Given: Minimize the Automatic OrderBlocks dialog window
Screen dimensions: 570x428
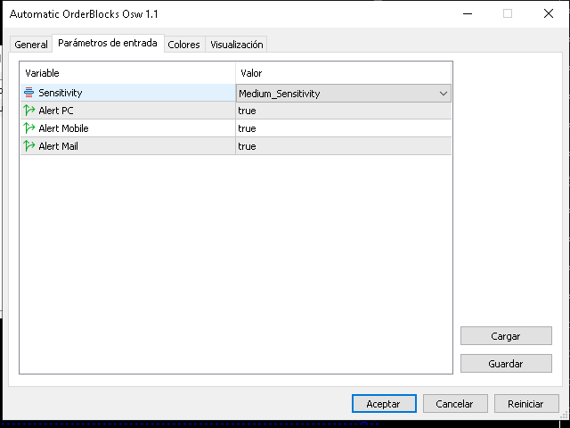Looking at the screenshot, I should pos(468,14).
